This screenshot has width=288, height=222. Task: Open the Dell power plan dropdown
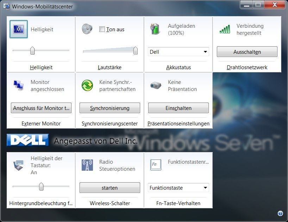pyautogui.click(x=179, y=52)
